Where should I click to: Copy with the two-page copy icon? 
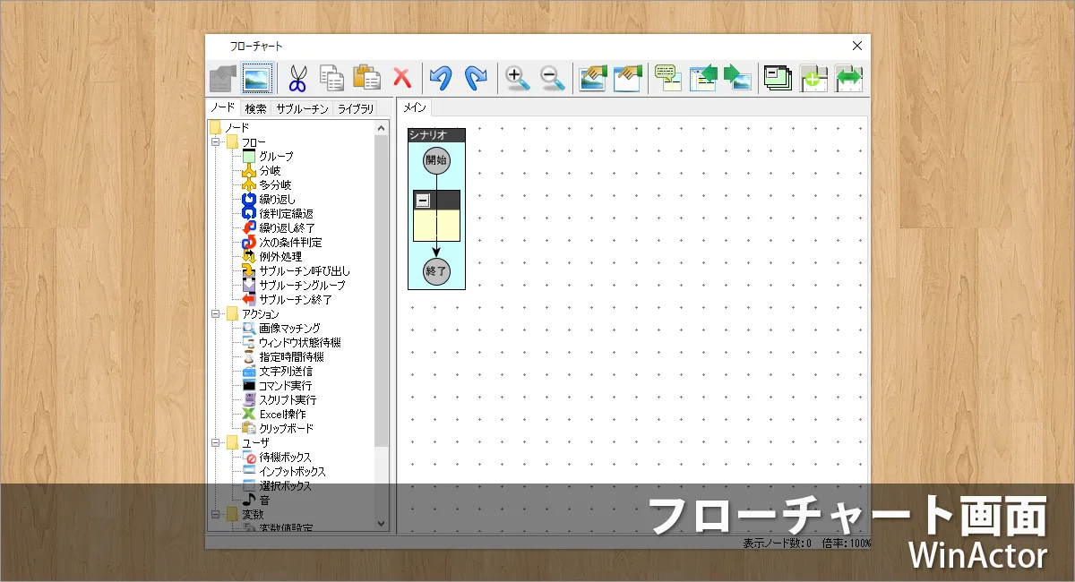[332, 78]
